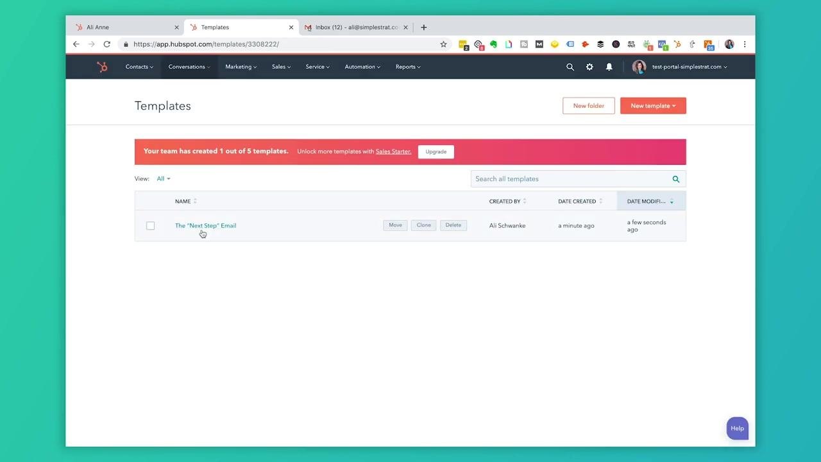Check the box for The "Next Step" Email

click(x=150, y=226)
